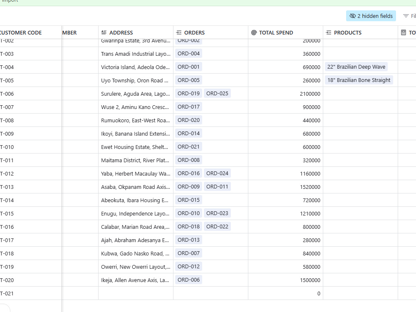This screenshot has height=312, width=416.
Task: Select address cell Rumuokoro, East-West Roa...
Action: coord(136,120)
